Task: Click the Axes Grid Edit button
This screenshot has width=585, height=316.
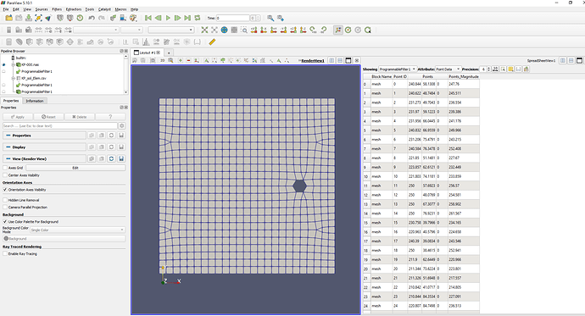Action: pos(75,168)
